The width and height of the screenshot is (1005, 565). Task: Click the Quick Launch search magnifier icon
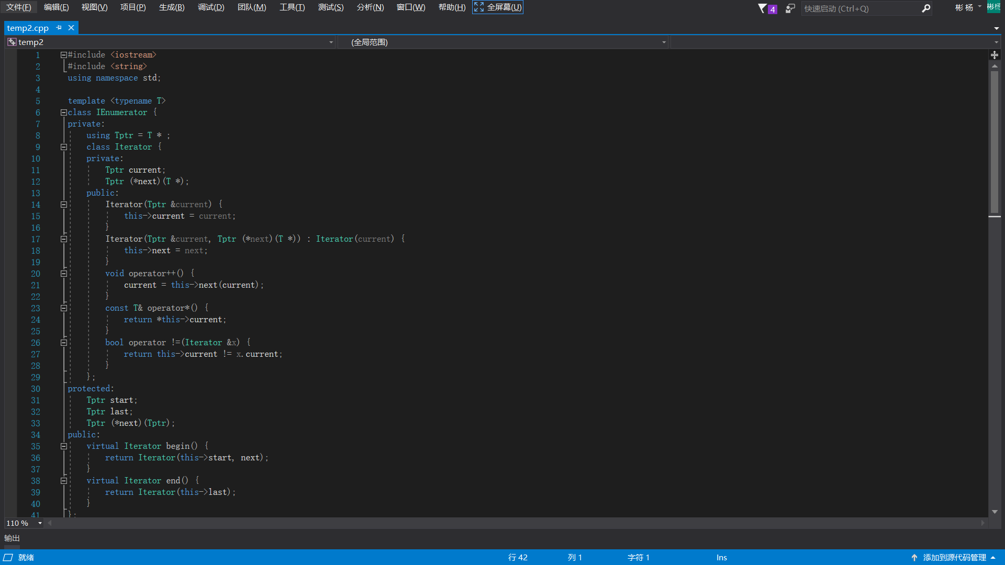pyautogui.click(x=925, y=8)
